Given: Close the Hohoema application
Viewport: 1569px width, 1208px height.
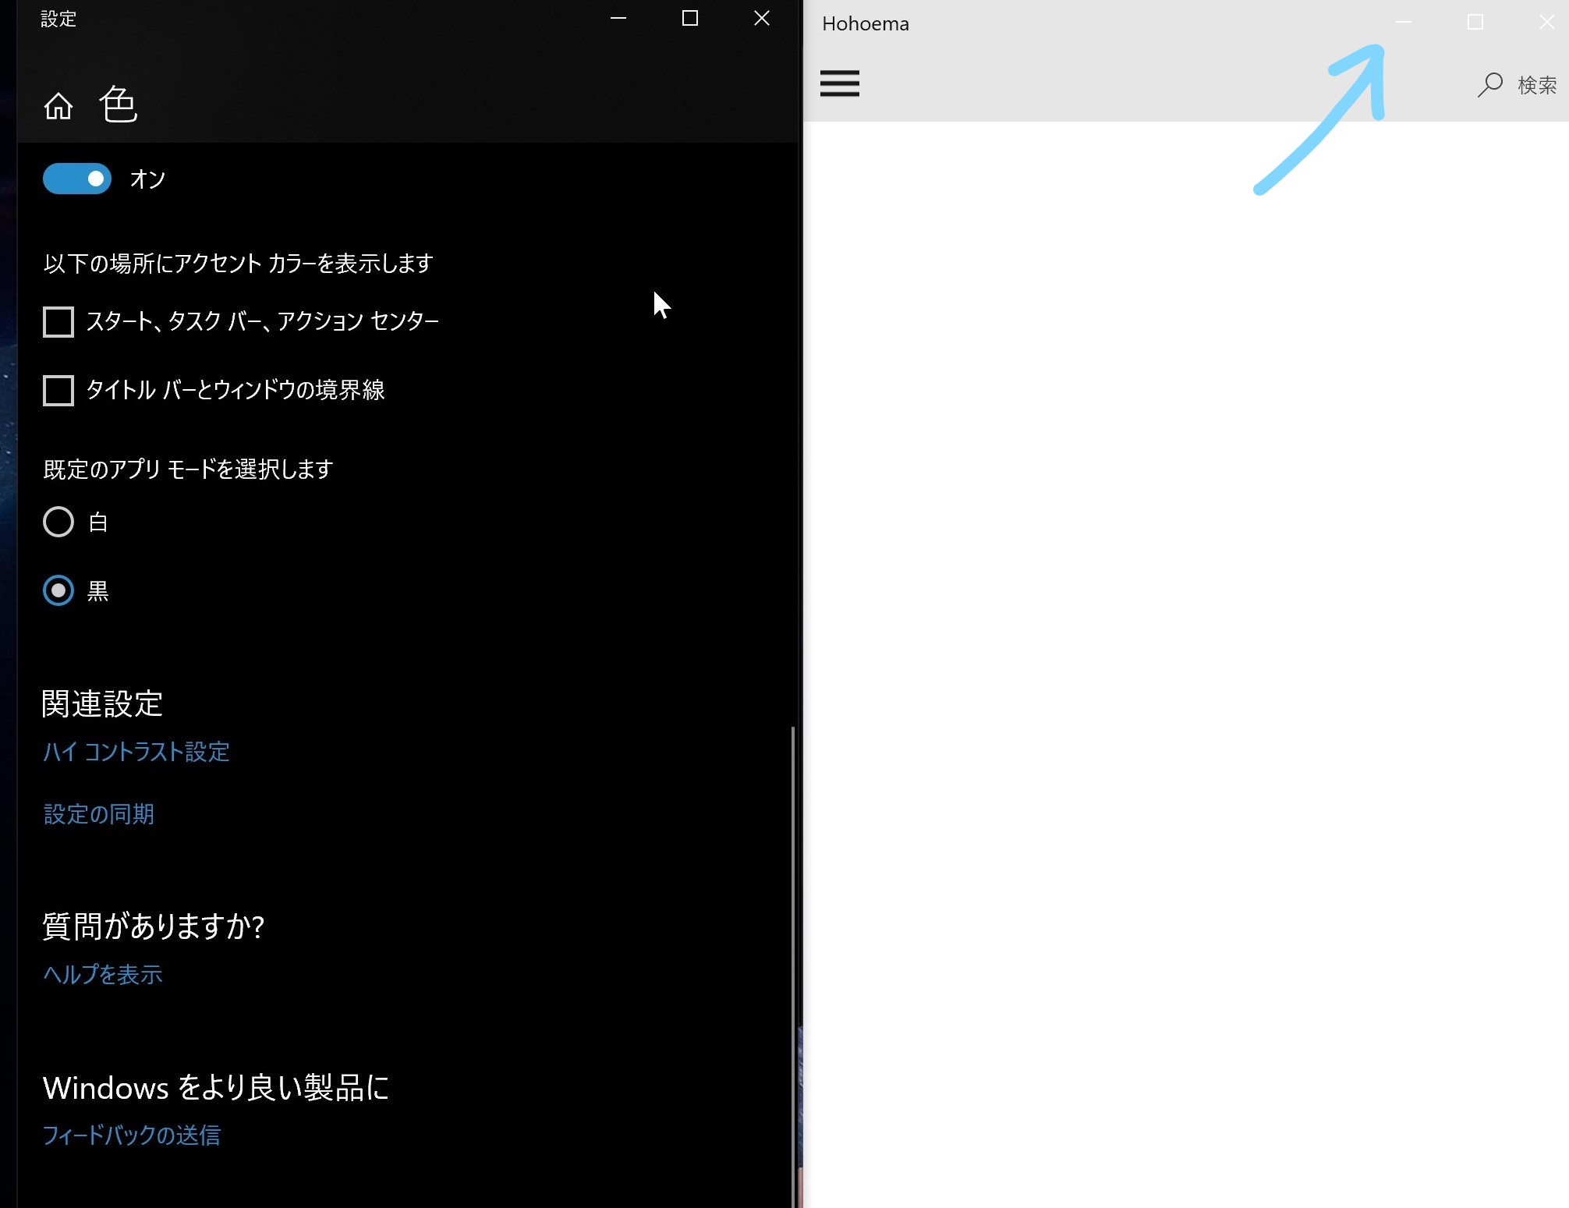Looking at the screenshot, I should tap(1546, 22).
